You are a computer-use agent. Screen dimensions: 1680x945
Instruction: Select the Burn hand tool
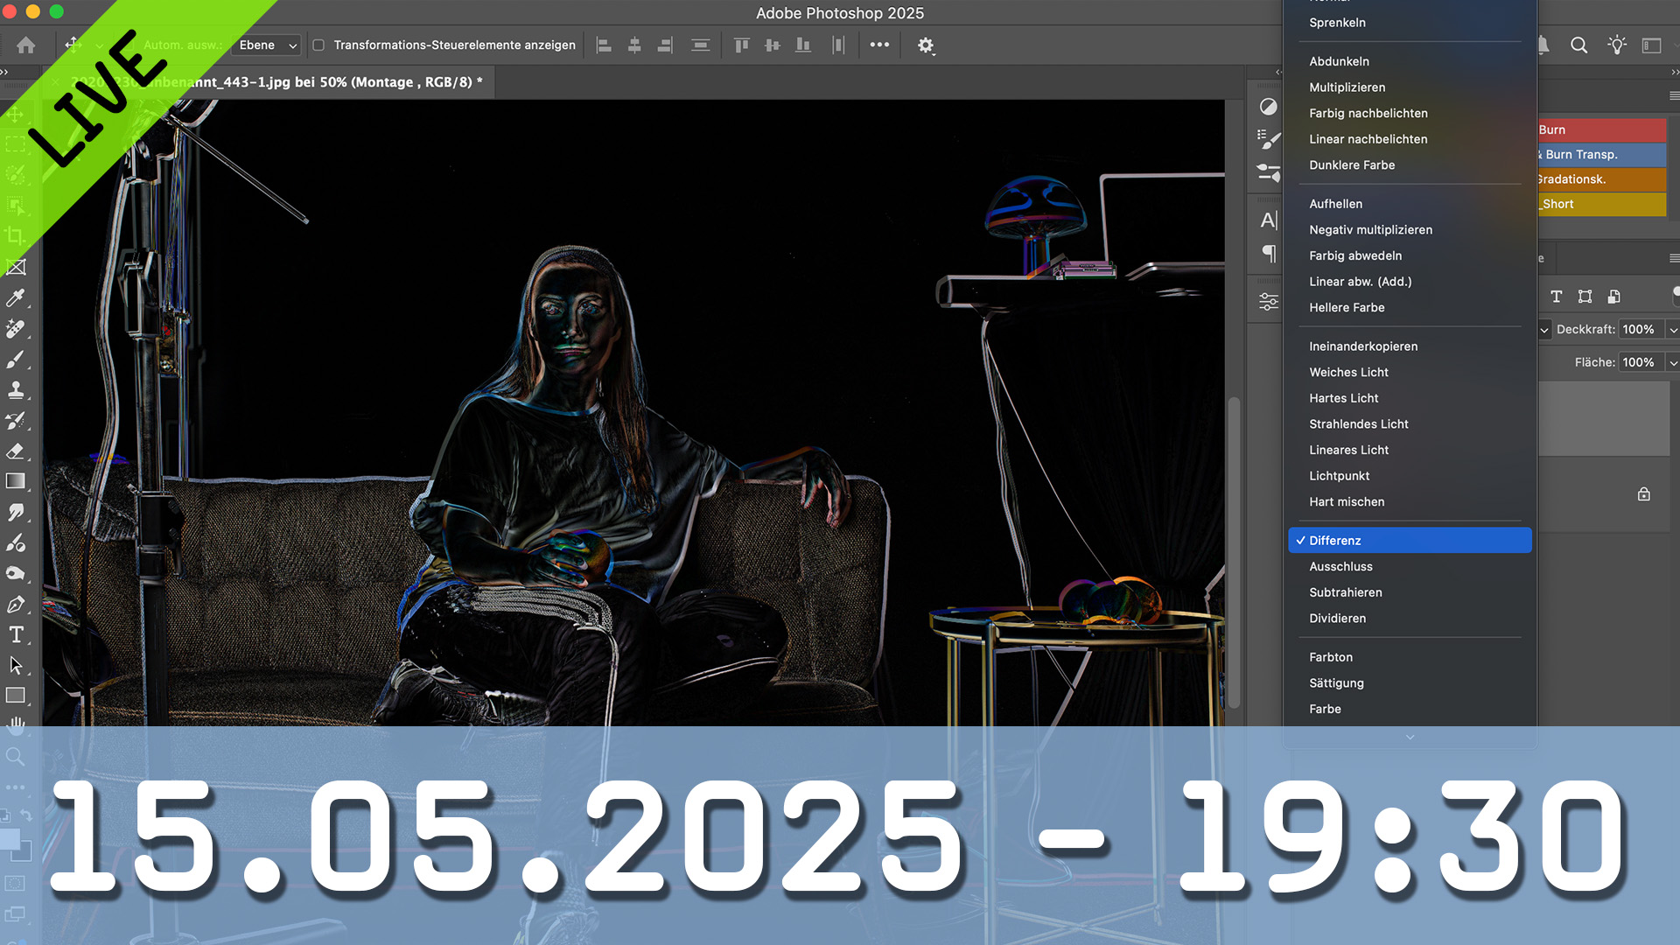click(x=16, y=573)
